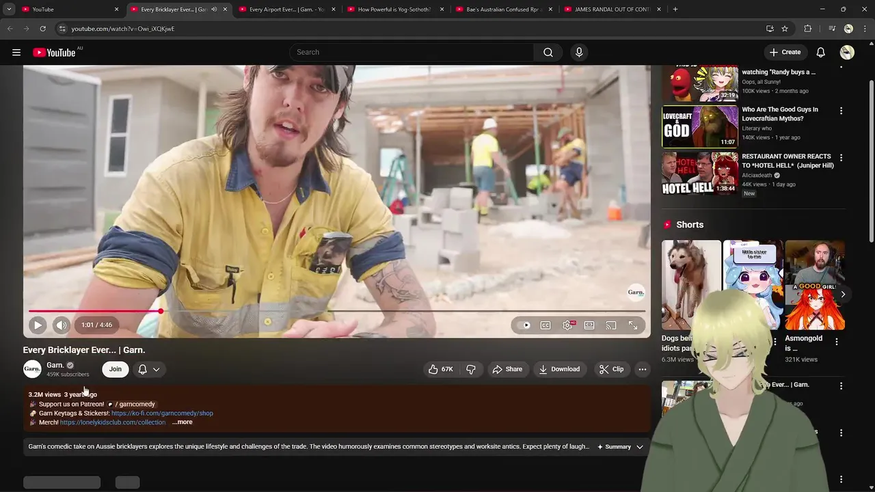875x492 pixels.
Task: Switch to Every Airport Ever tab
Action: [x=286, y=10]
